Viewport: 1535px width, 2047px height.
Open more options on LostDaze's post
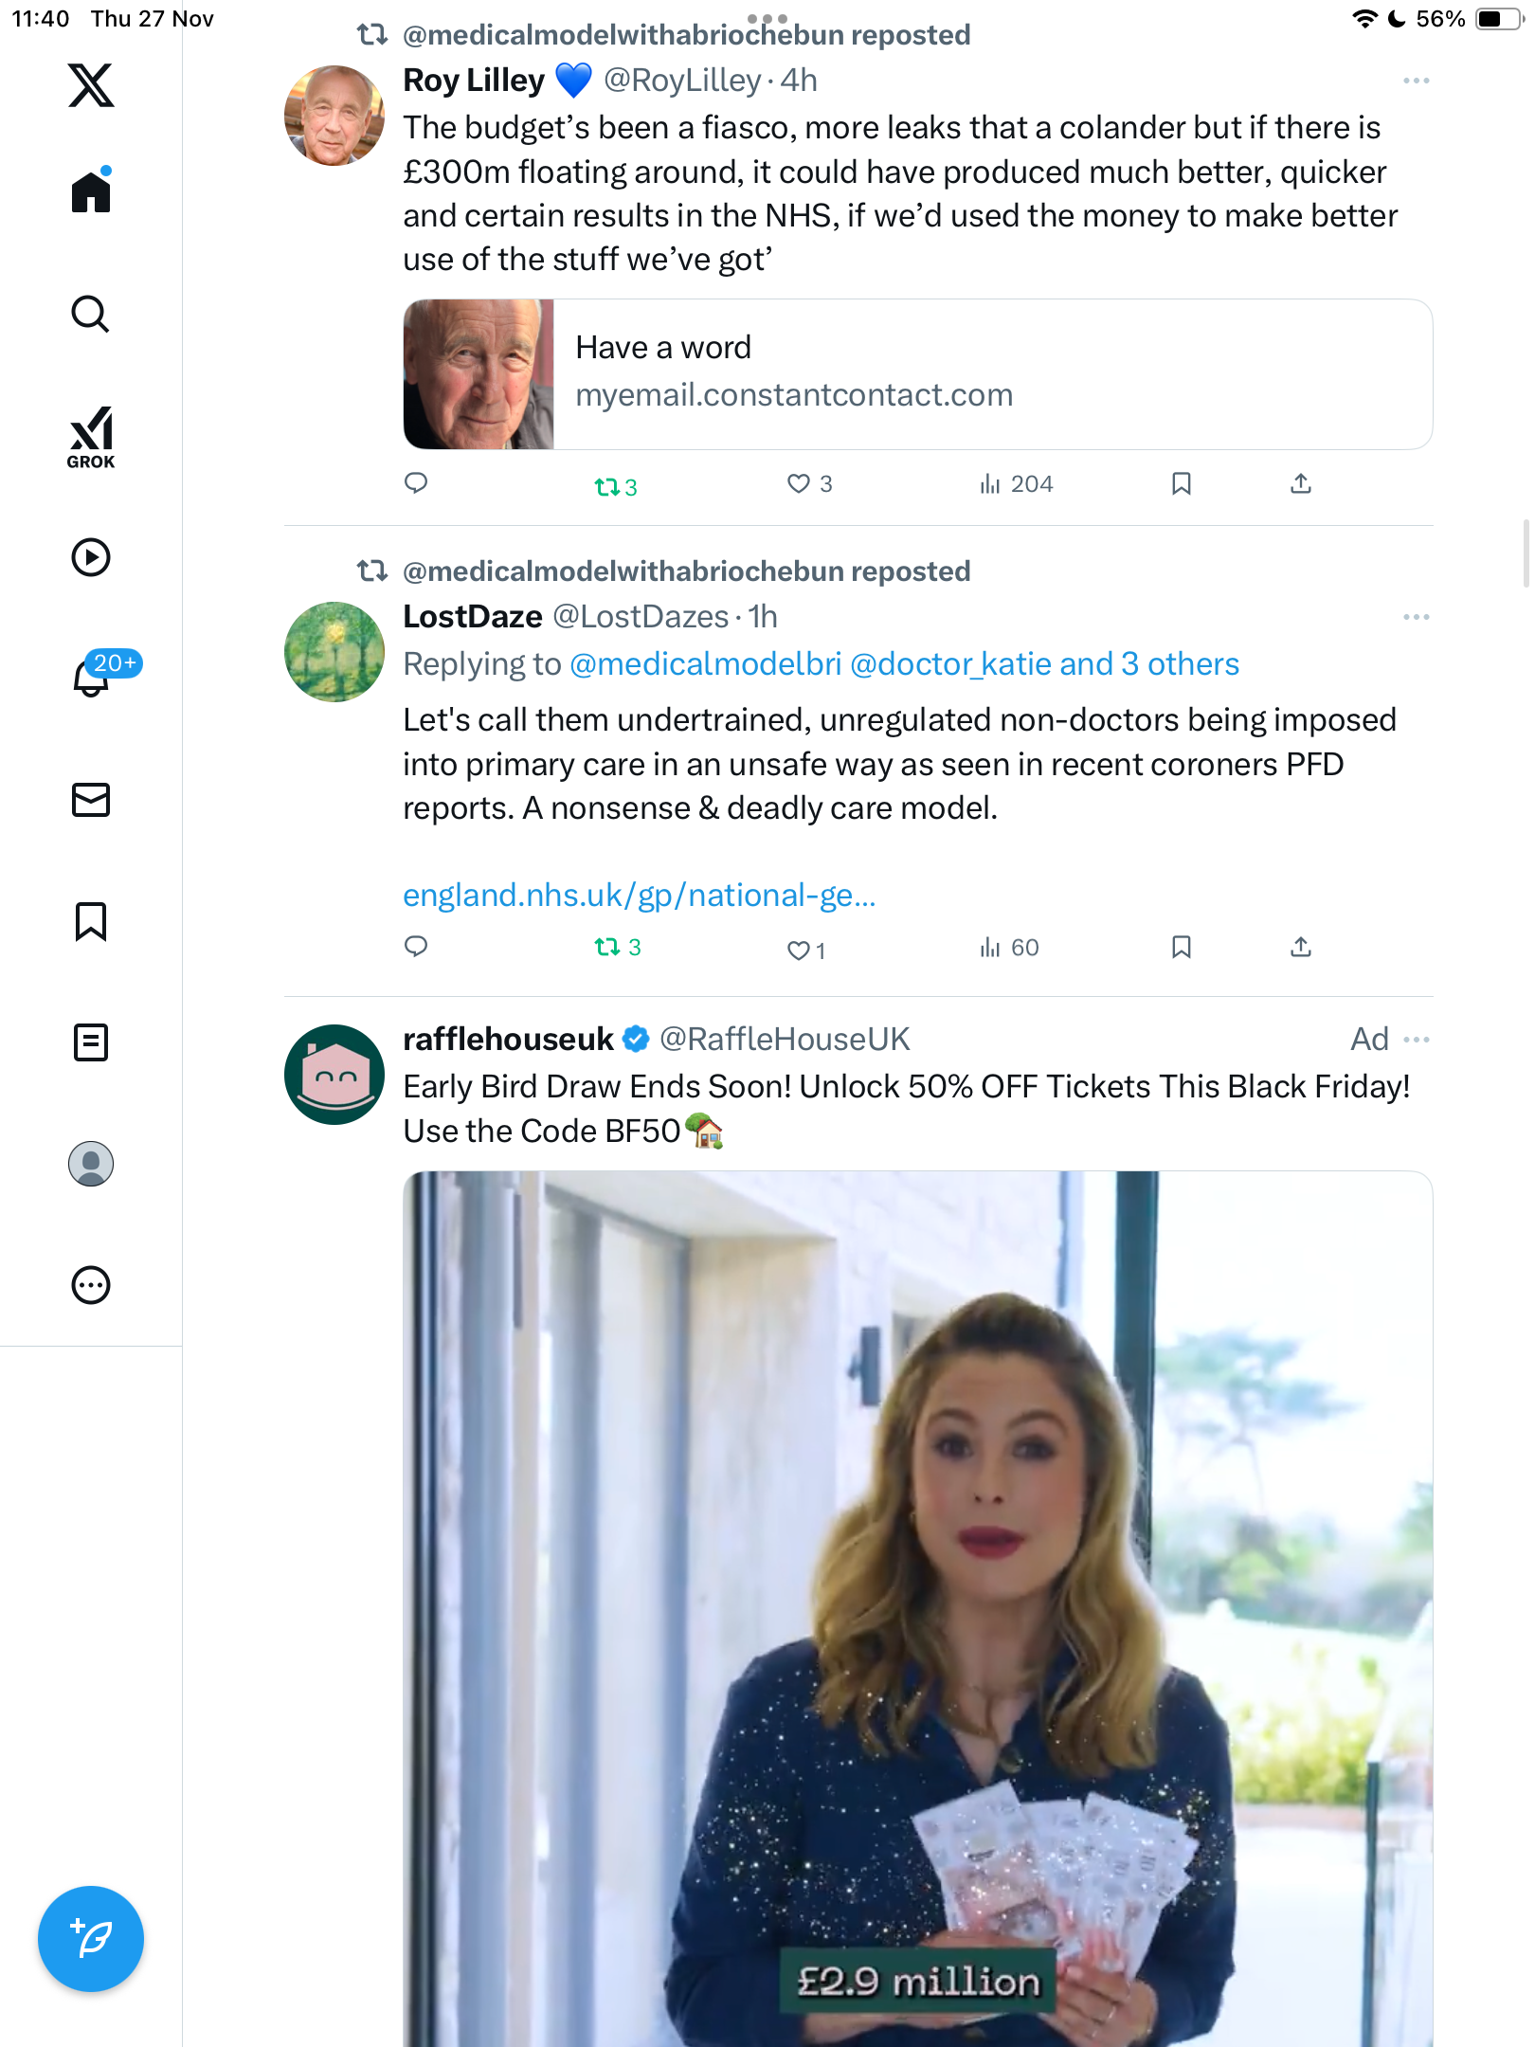tap(1416, 617)
